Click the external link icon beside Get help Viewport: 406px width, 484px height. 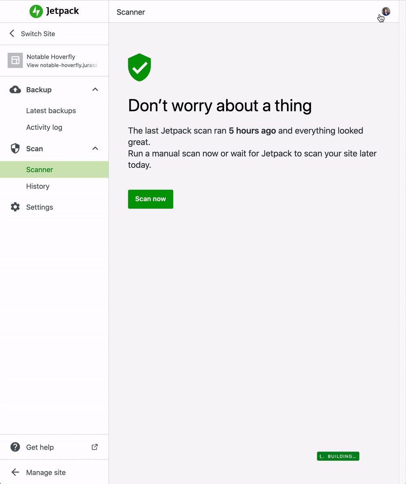(x=95, y=447)
